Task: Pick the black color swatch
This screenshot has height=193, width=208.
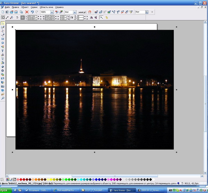Action: 150,179
